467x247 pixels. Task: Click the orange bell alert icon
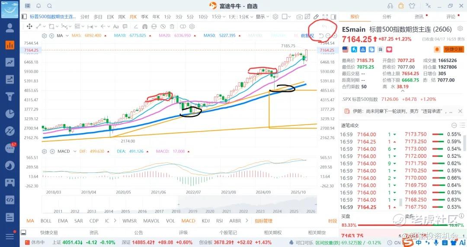437,49
